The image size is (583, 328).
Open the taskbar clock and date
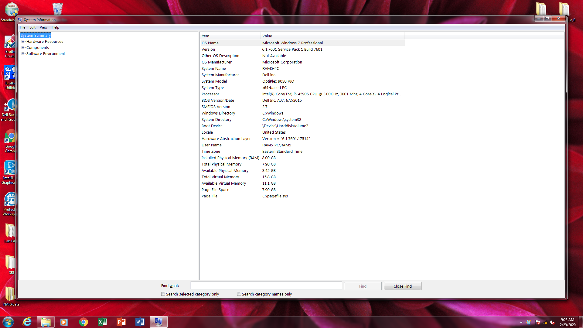point(568,322)
